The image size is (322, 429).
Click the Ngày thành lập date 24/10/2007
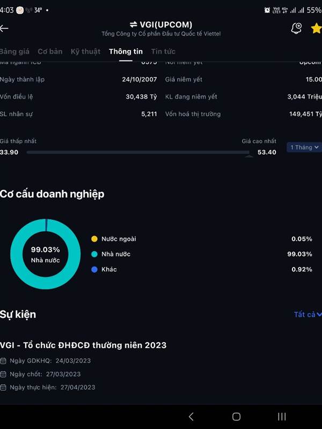coord(140,79)
